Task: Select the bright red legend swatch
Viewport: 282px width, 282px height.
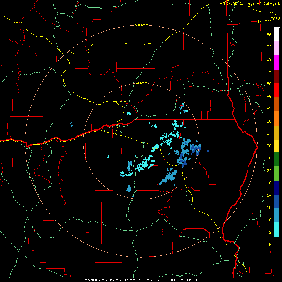Action: click(x=277, y=90)
